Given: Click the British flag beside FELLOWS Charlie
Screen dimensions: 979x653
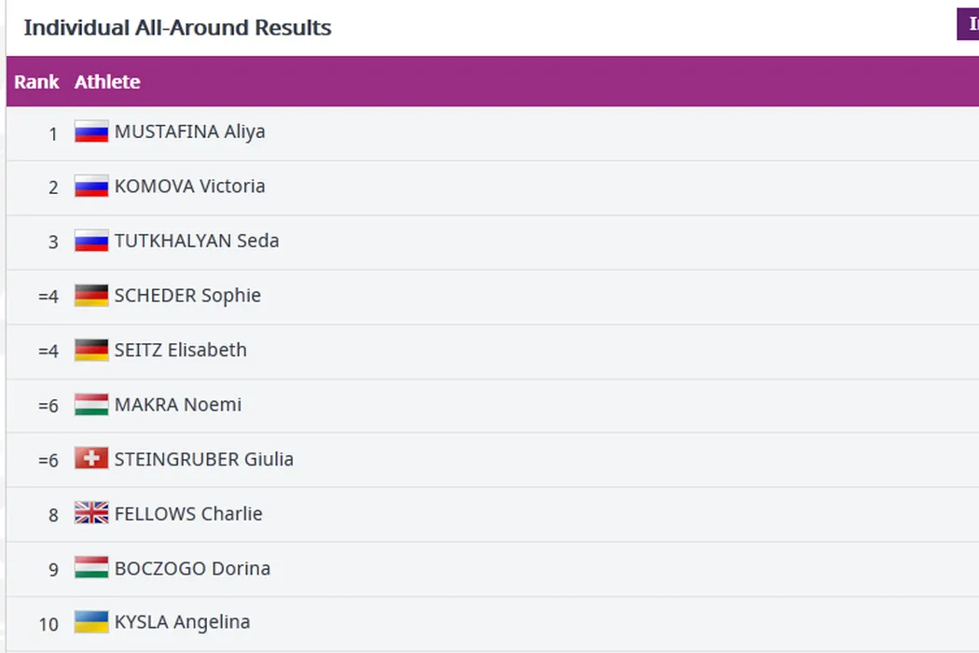Looking at the screenshot, I should click(91, 514).
